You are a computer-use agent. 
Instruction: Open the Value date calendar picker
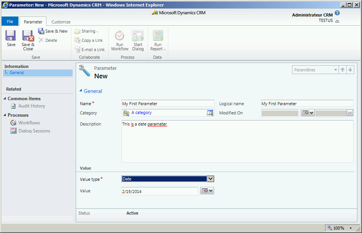coord(207,191)
